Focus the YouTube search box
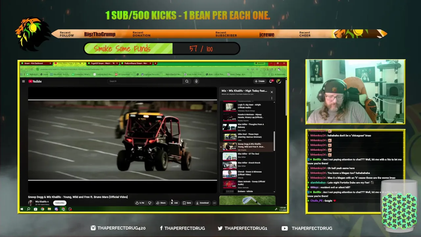Viewport: 421px width, 237px height. [145, 81]
